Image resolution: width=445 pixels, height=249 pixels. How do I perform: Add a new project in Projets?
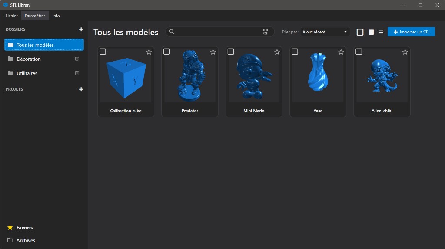81,89
